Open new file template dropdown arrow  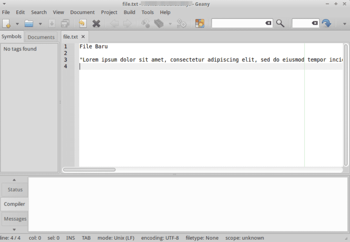click(17, 24)
